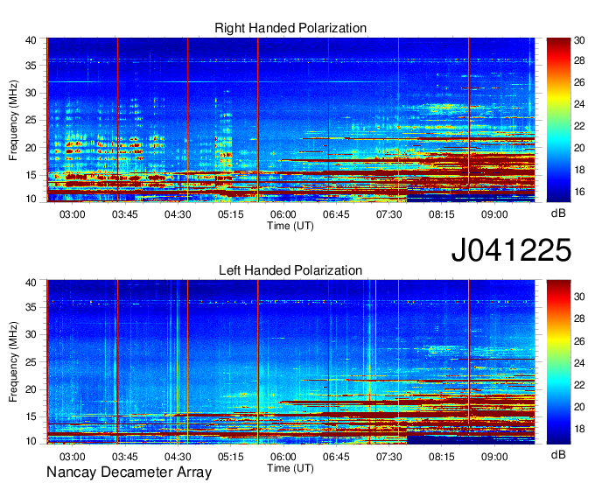Click the 35 MHz tick on the right-handed plot
Image resolution: width=595 pixels, height=483 pixels.
[x=31, y=66]
